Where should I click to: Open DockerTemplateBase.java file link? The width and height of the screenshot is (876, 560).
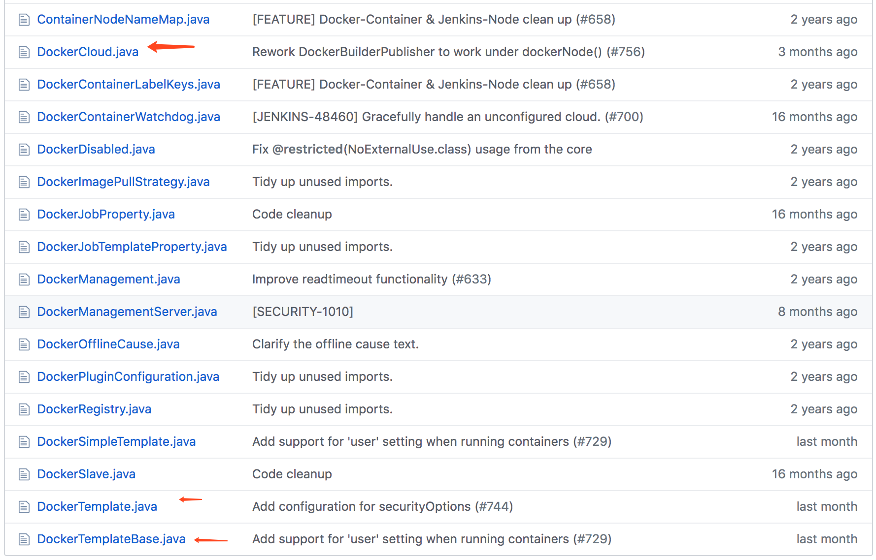click(x=111, y=539)
